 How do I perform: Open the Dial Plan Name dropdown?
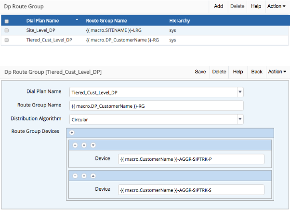point(240,92)
